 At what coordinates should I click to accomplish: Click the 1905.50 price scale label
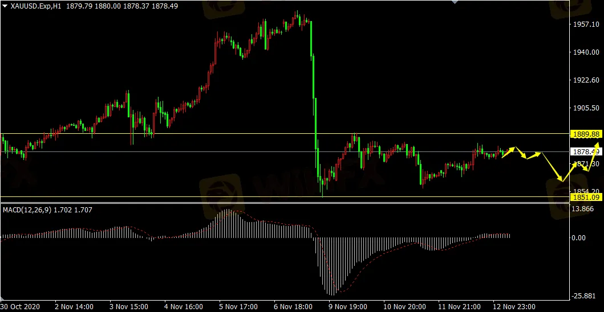coord(586,108)
